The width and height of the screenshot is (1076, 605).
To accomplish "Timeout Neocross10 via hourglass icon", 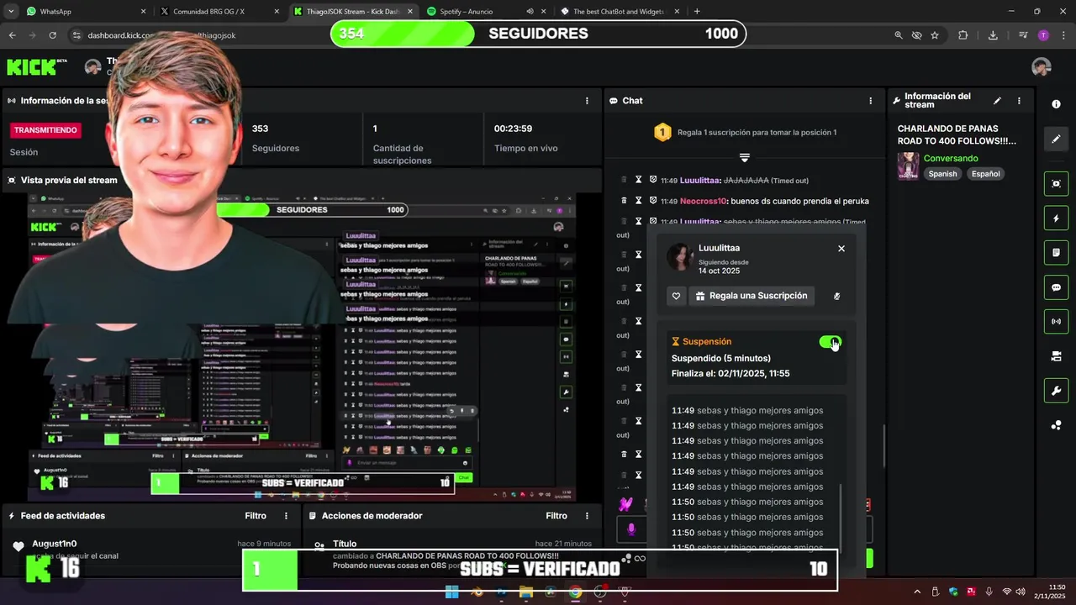I will click(x=638, y=201).
